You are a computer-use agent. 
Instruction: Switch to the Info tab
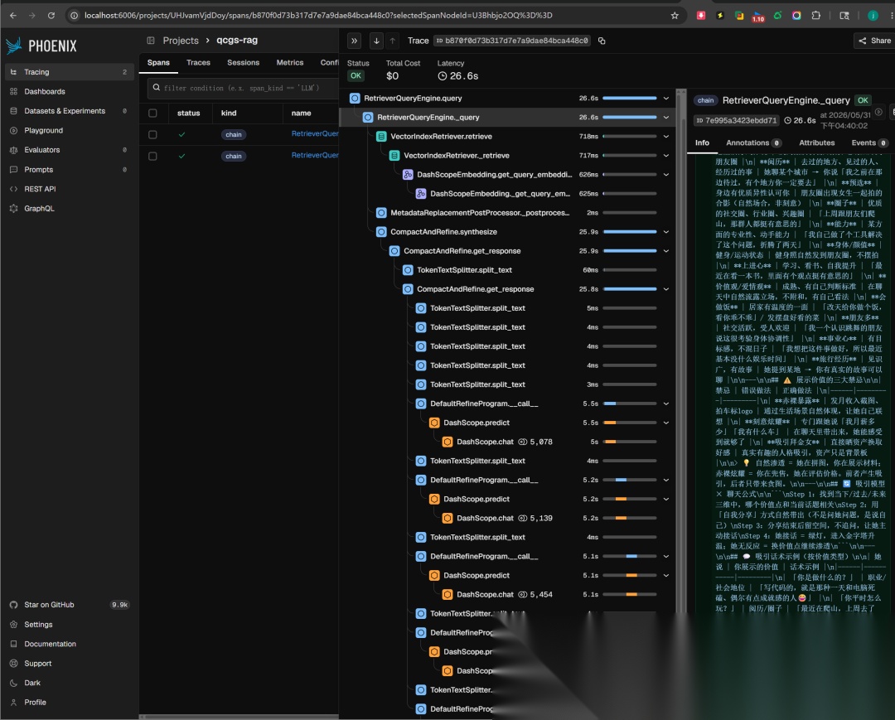[702, 143]
